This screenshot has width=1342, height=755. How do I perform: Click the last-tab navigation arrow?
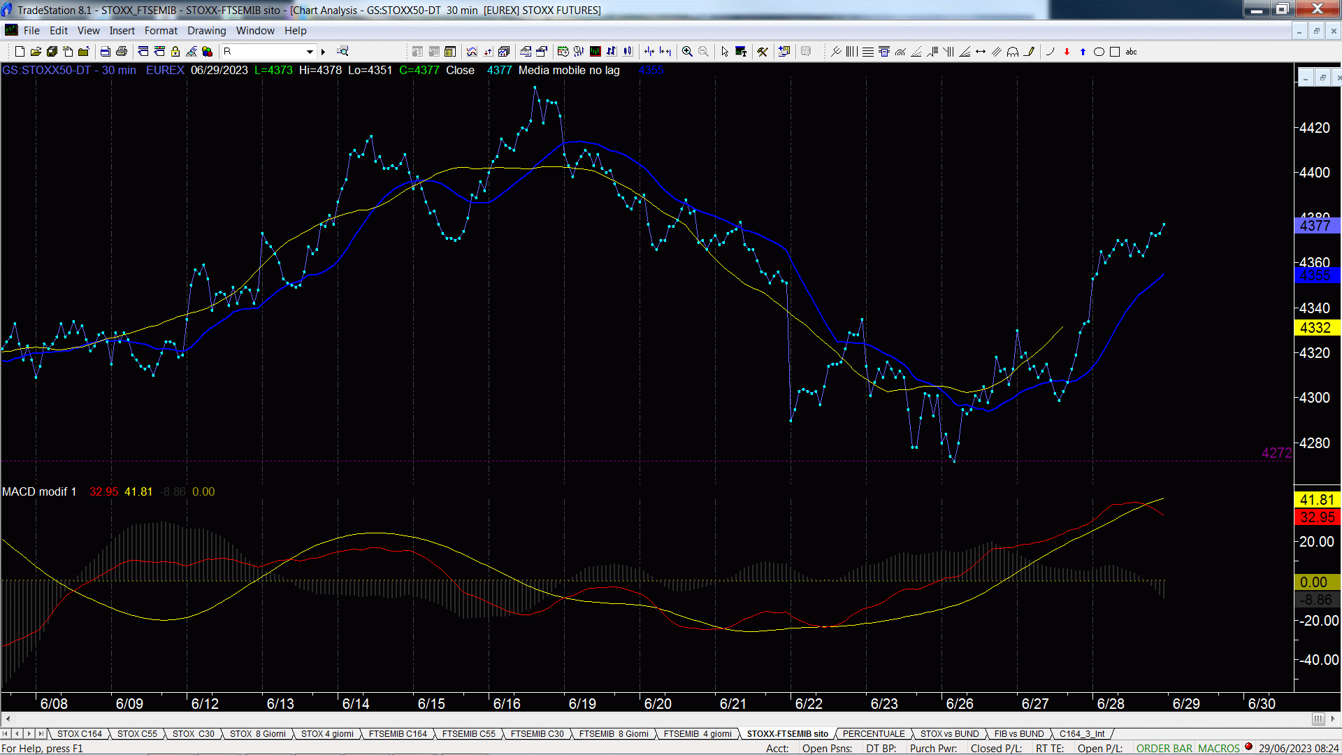coord(41,733)
